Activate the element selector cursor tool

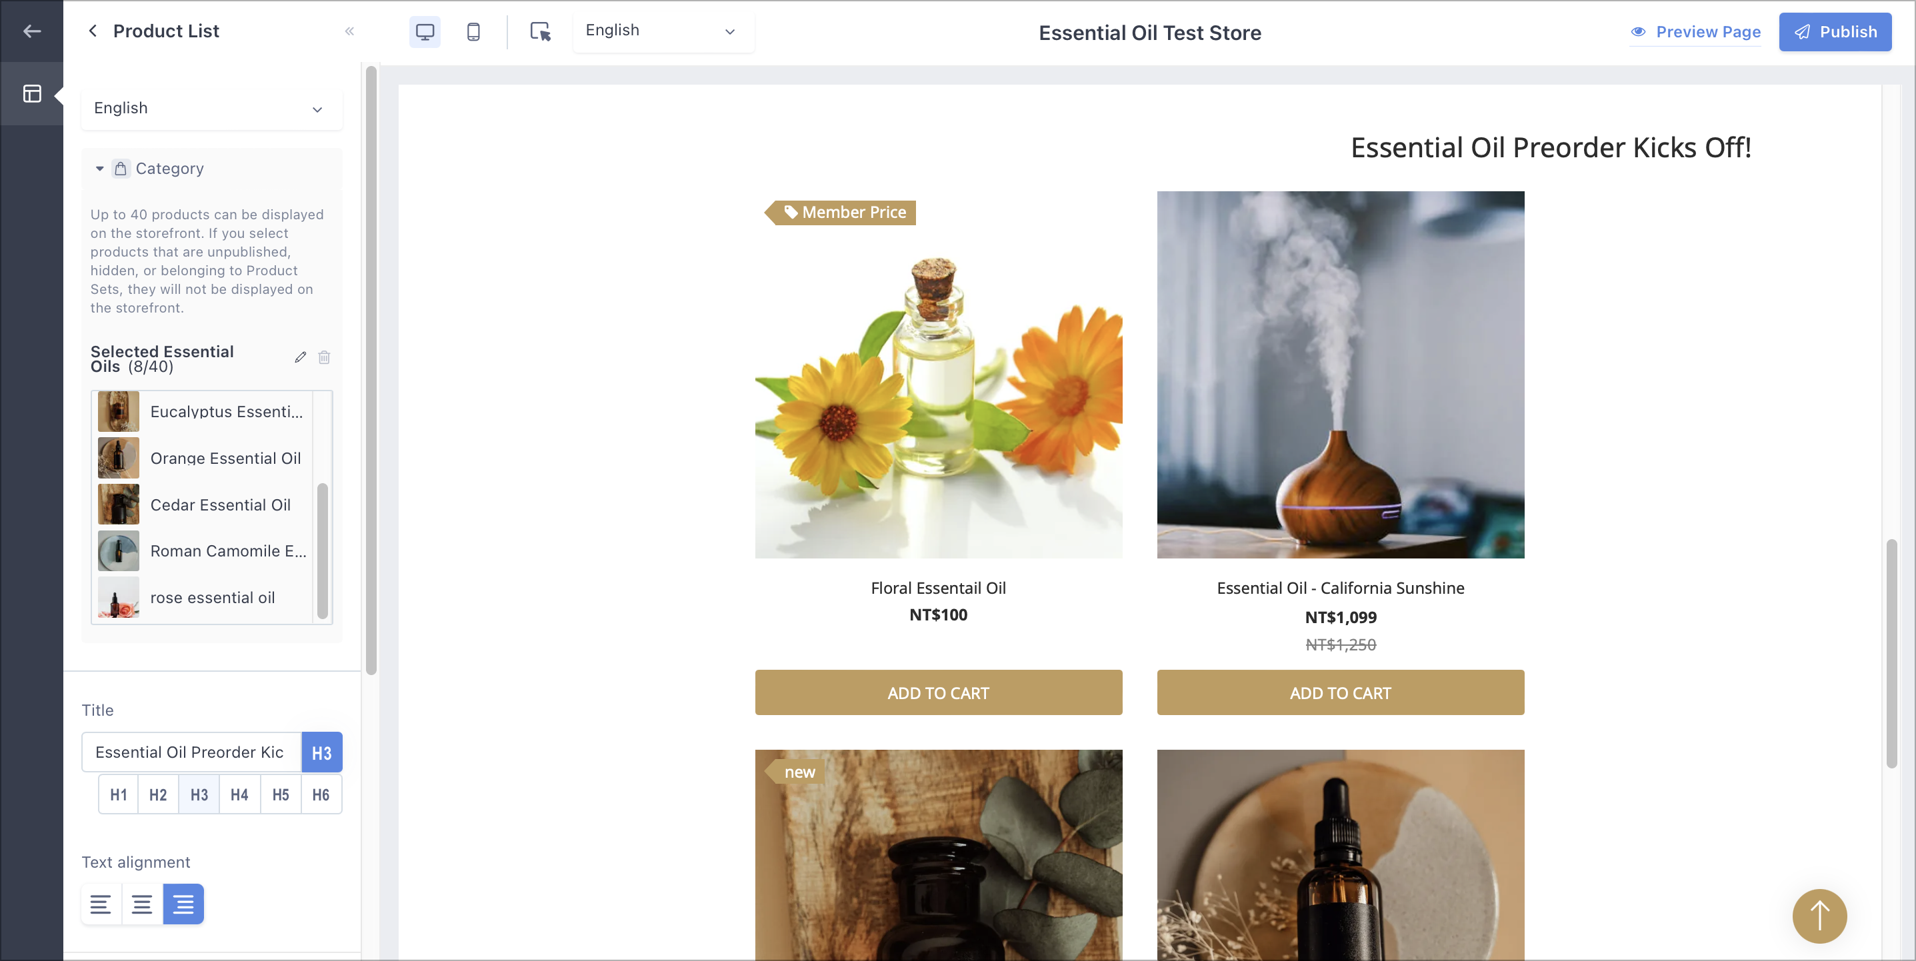[540, 32]
